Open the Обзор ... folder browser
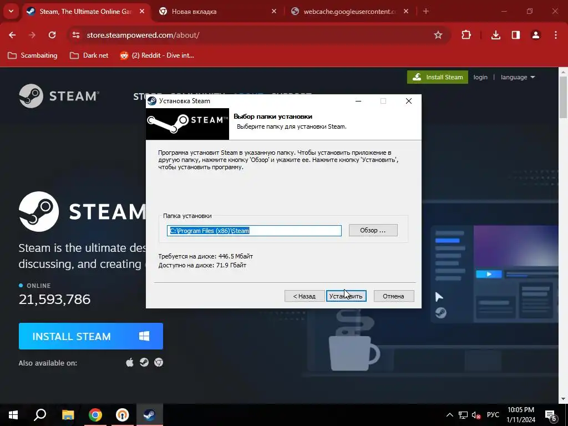This screenshot has width=568, height=426. [x=373, y=230]
